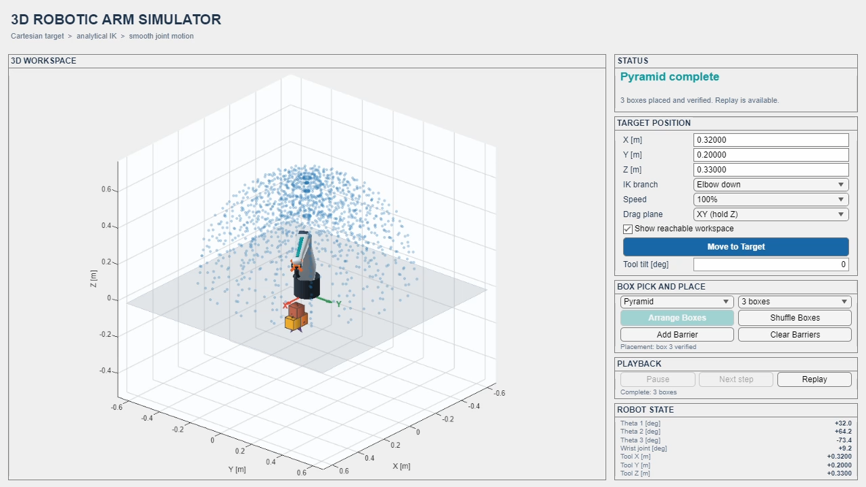The height and width of the screenshot is (487, 866).
Task: Click the X [m] target input field
Action: pyautogui.click(x=771, y=140)
